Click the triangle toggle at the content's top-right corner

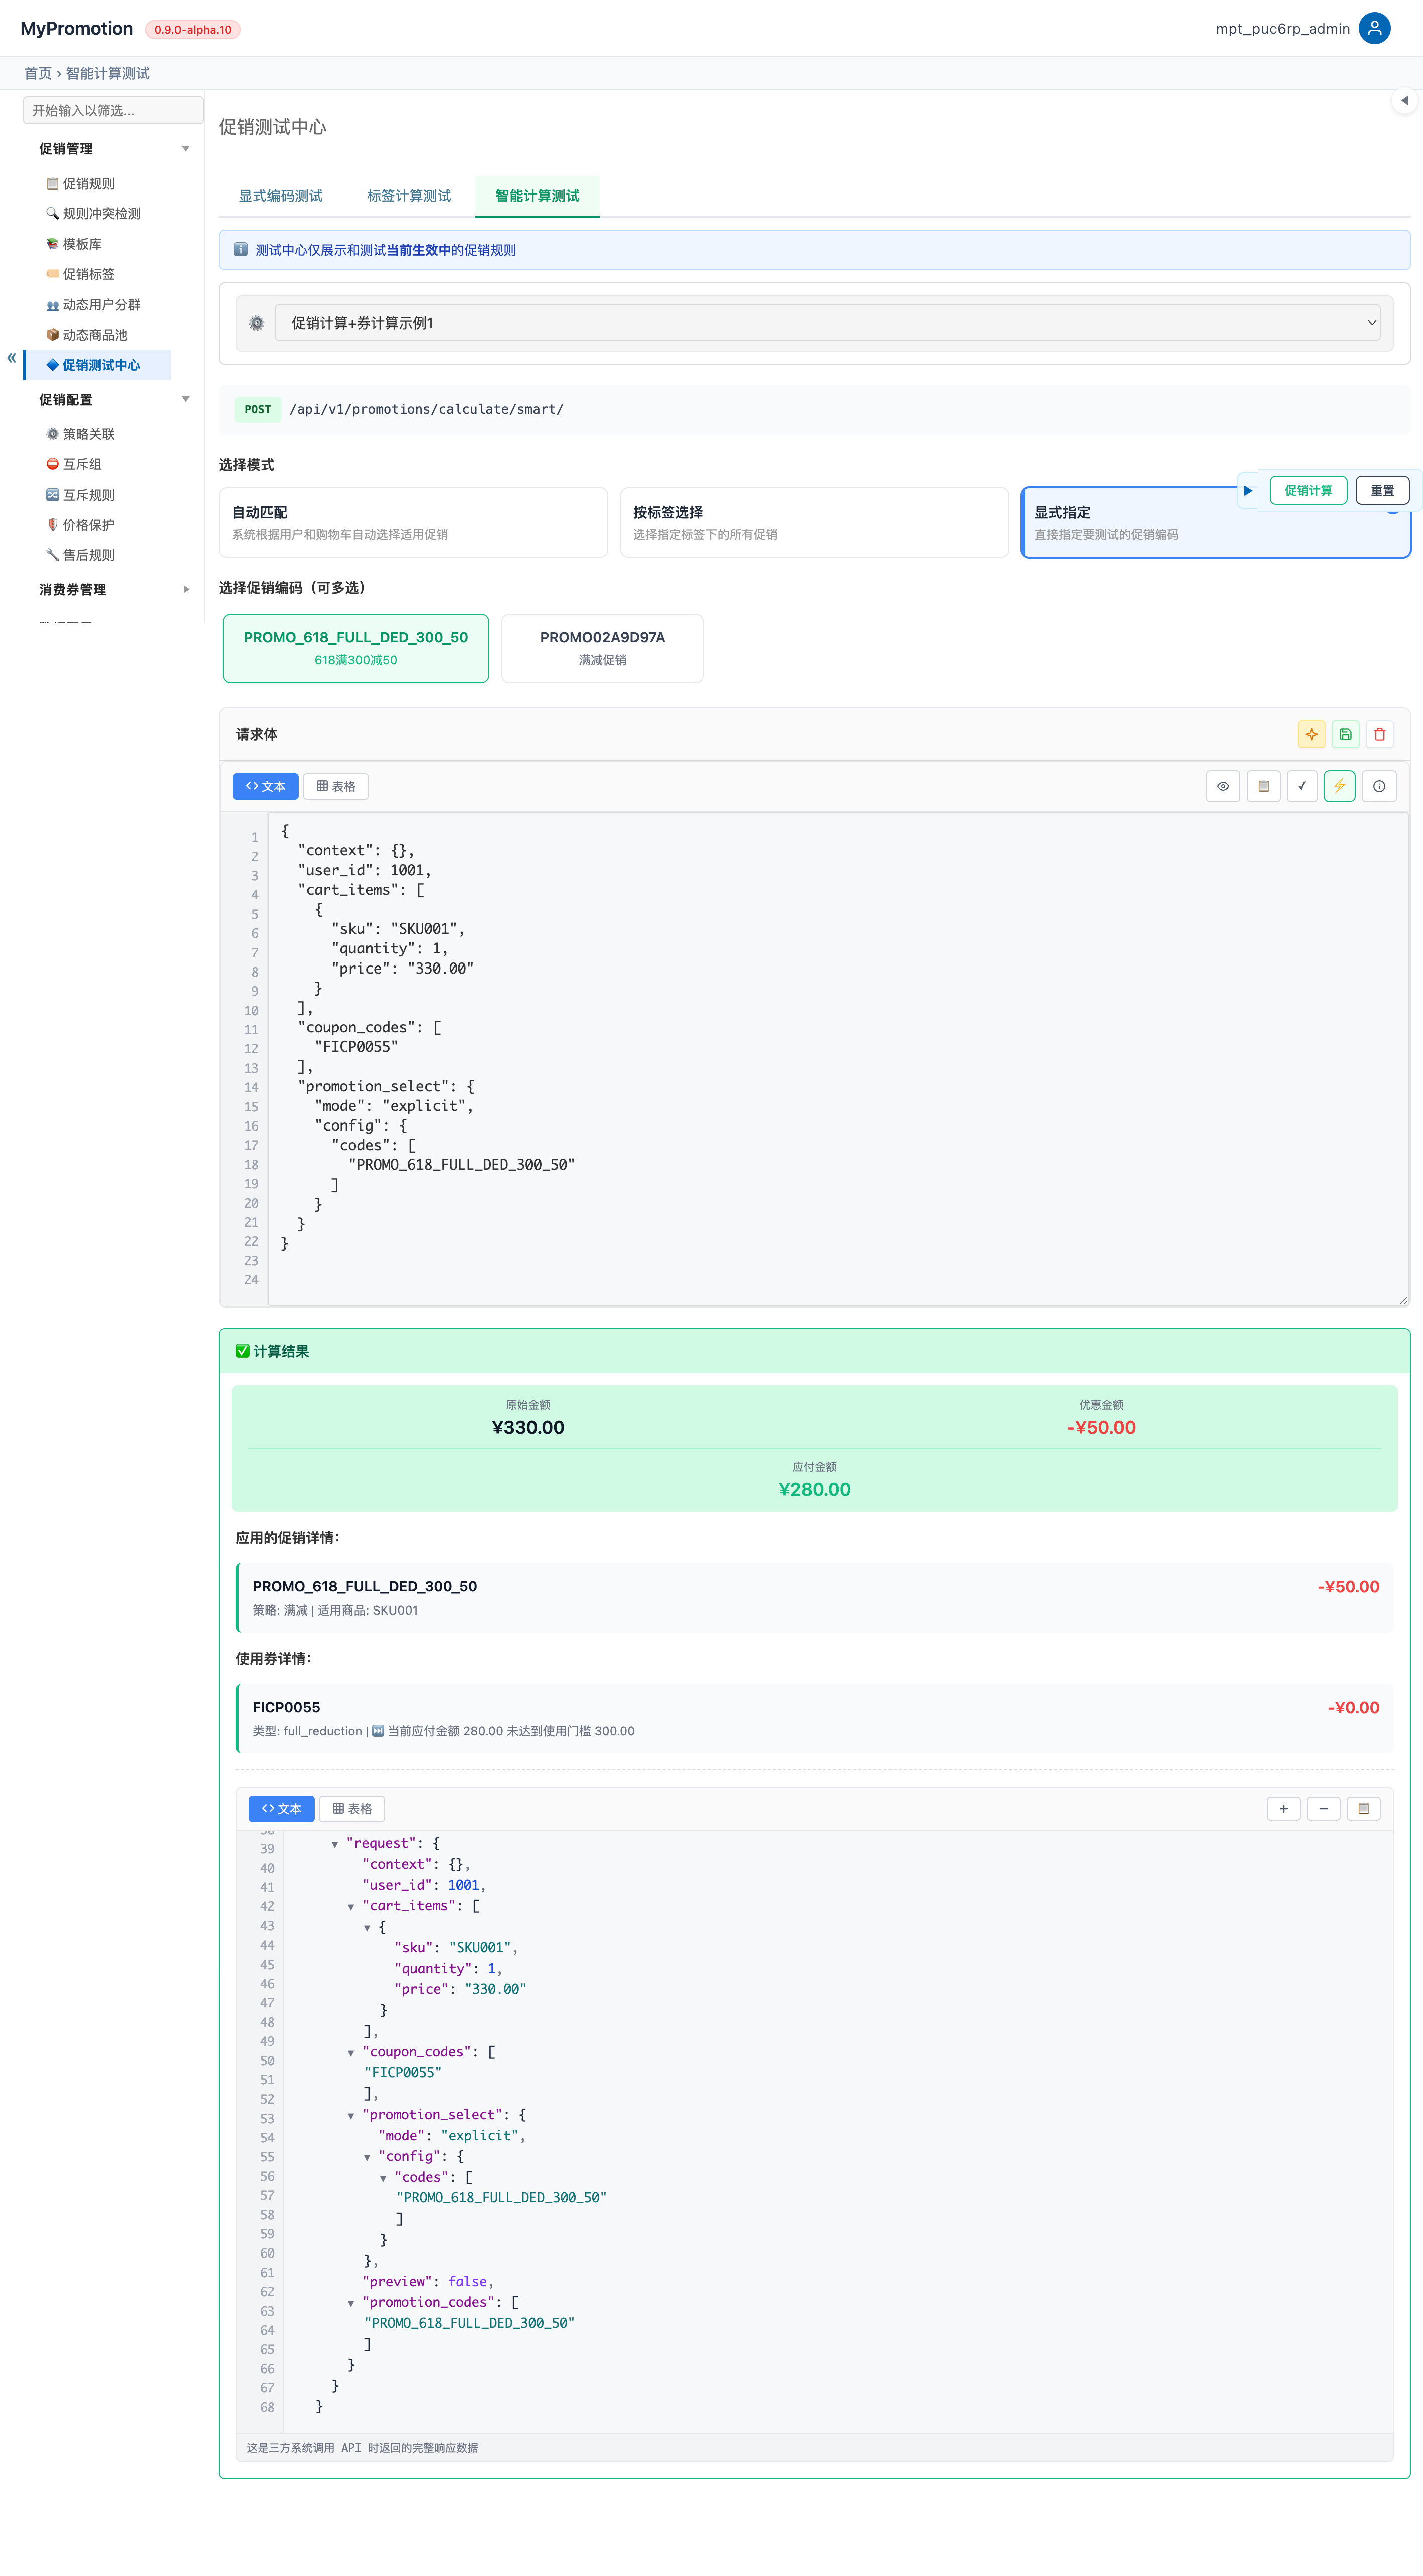1405,100
